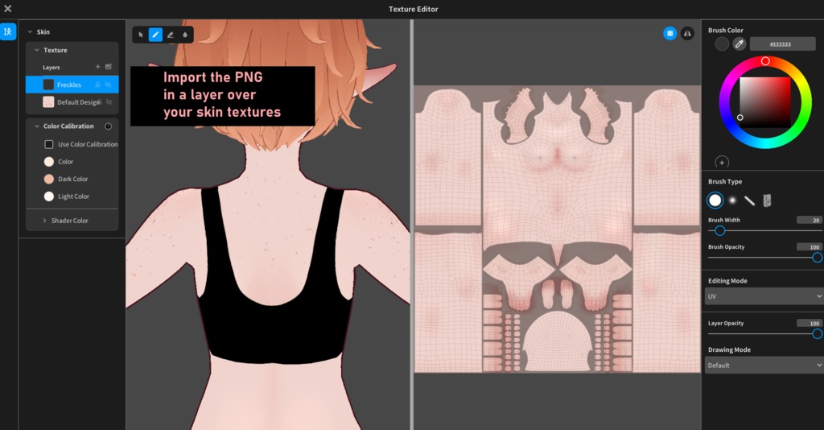This screenshot has height=430, width=824.
Task: Click the Brush Width slider handle
Action: tap(720, 231)
